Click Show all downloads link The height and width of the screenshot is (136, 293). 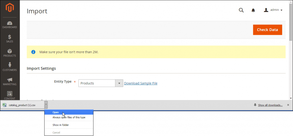(270, 105)
